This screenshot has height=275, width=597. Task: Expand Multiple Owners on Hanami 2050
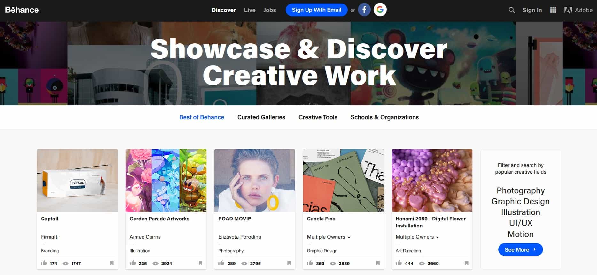417,237
